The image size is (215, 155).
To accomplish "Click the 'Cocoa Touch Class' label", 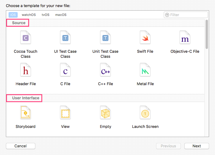I will pyautogui.click(x=26, y=54).
